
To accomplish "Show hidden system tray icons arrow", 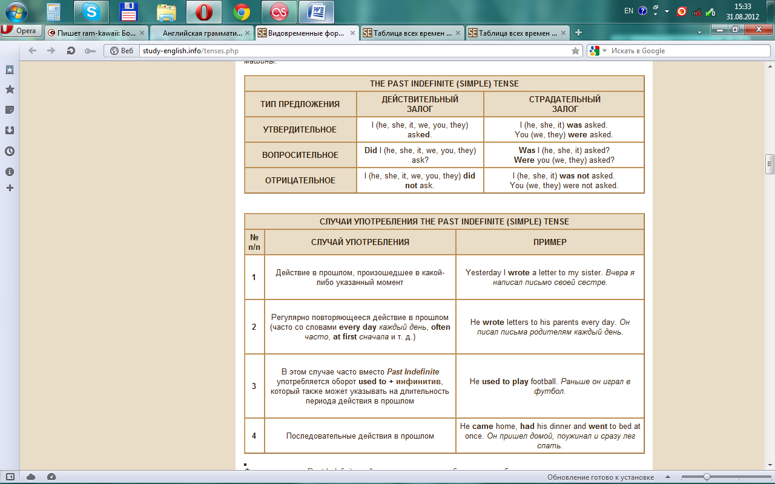I will click(667, 11).
